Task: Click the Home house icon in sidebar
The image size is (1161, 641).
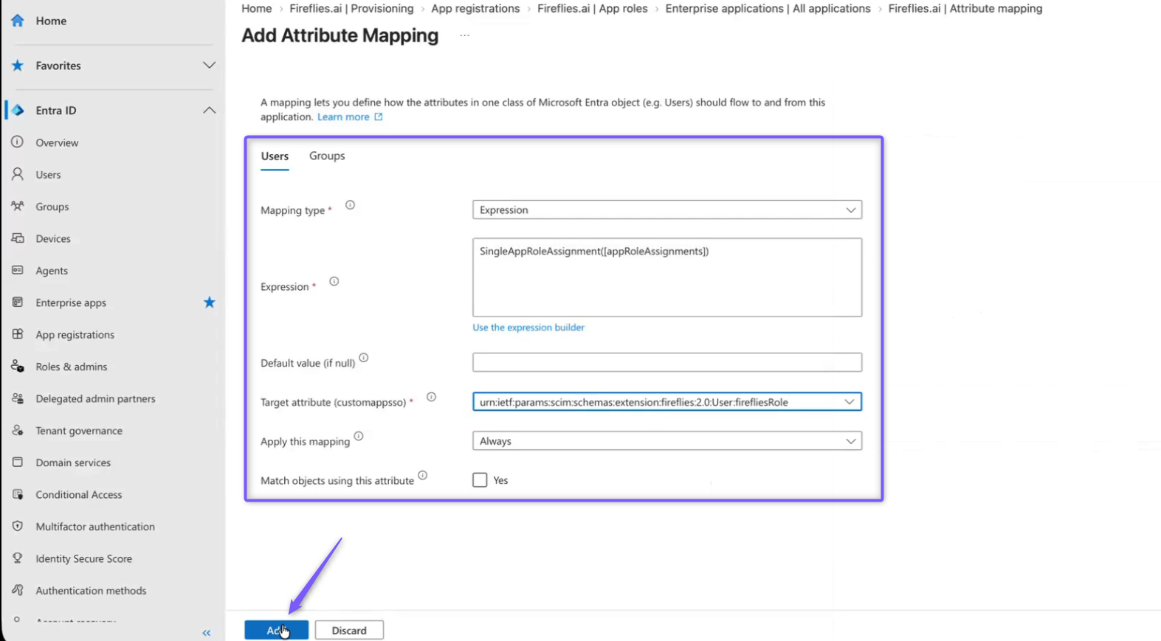Action: [x=18, y=21]
